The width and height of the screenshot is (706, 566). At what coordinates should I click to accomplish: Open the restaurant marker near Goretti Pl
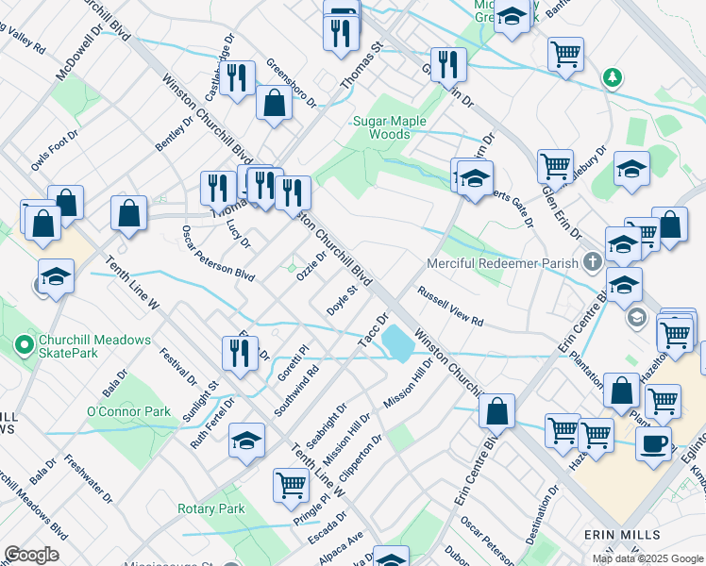[240, 353]
